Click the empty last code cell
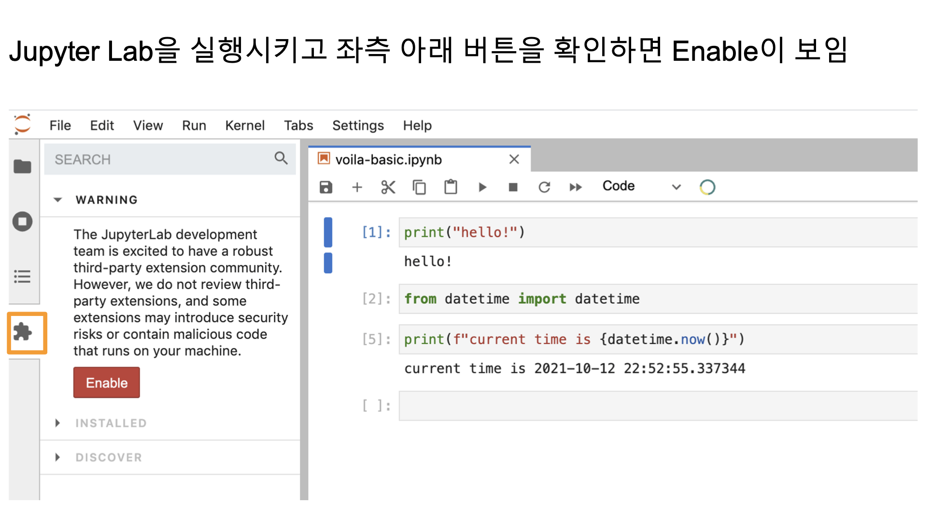 (658, 406)
